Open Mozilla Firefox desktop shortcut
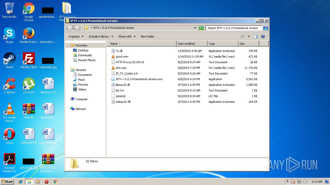Screen dimensions: 330x185 (29, 35)
